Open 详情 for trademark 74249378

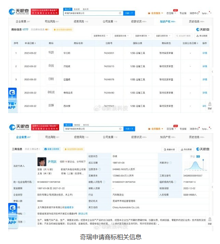coord(205,80)
